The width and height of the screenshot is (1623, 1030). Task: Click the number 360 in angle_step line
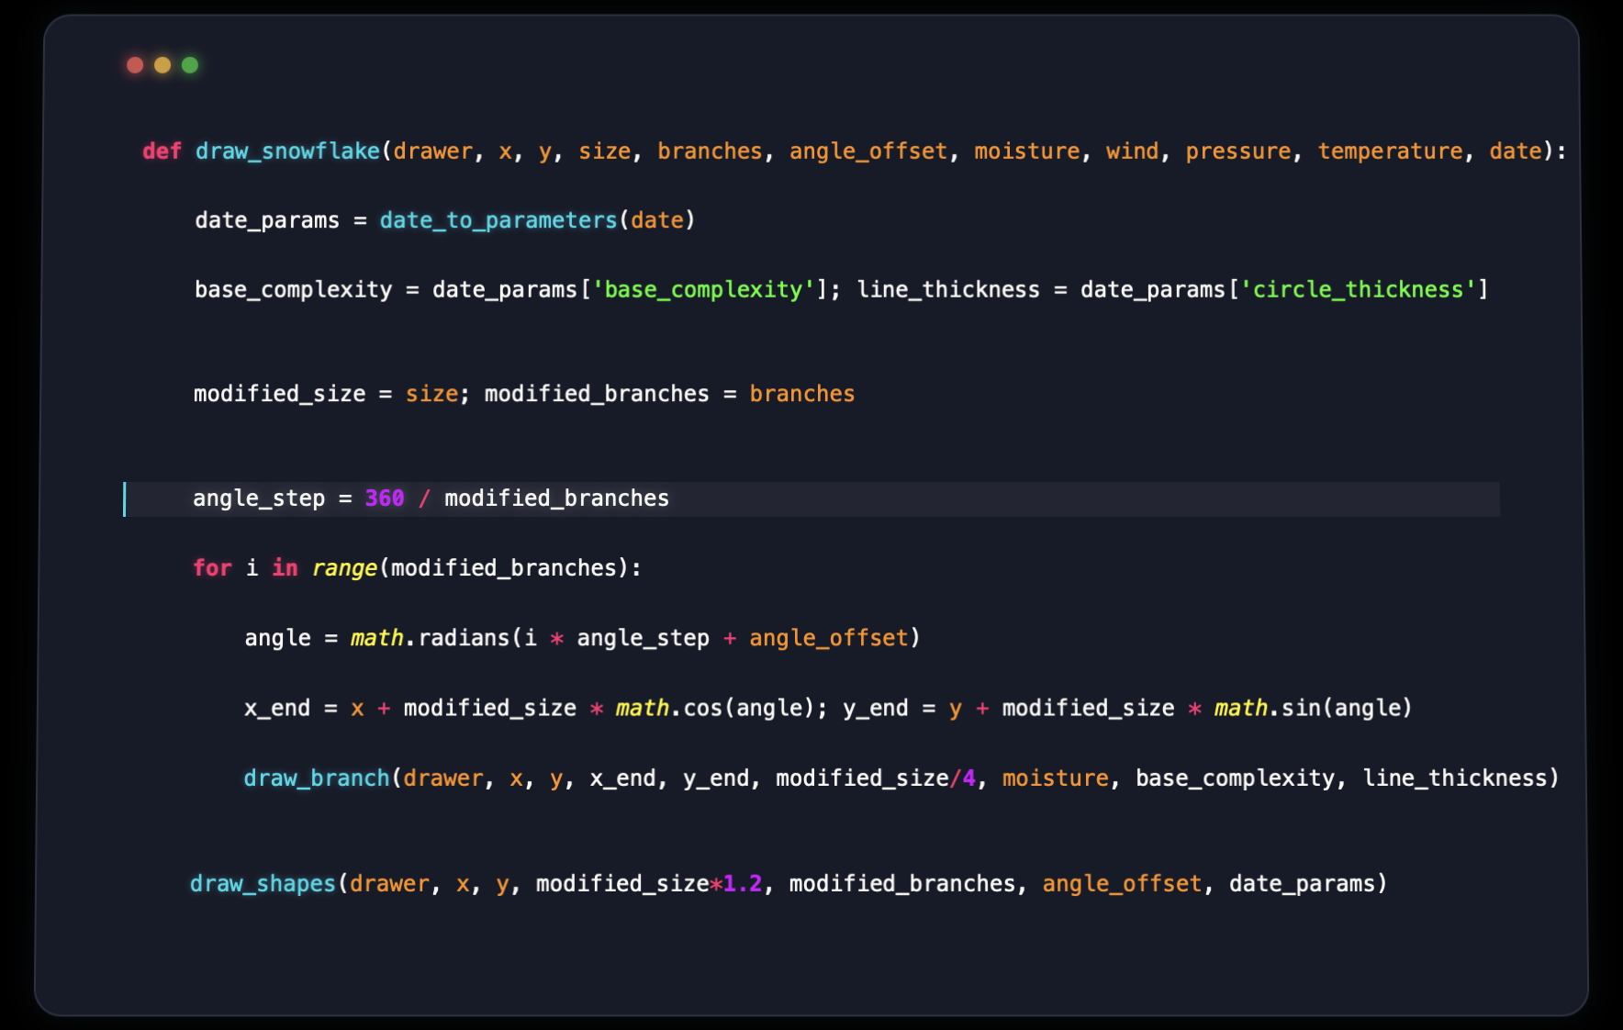click(385, 498)
